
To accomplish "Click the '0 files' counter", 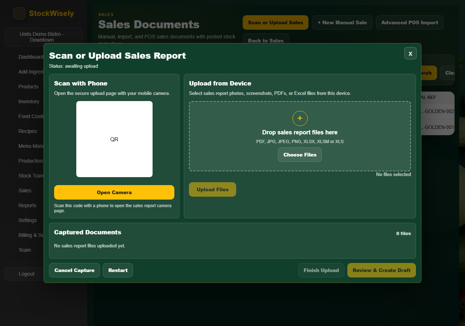I will [x=404, y=234].
